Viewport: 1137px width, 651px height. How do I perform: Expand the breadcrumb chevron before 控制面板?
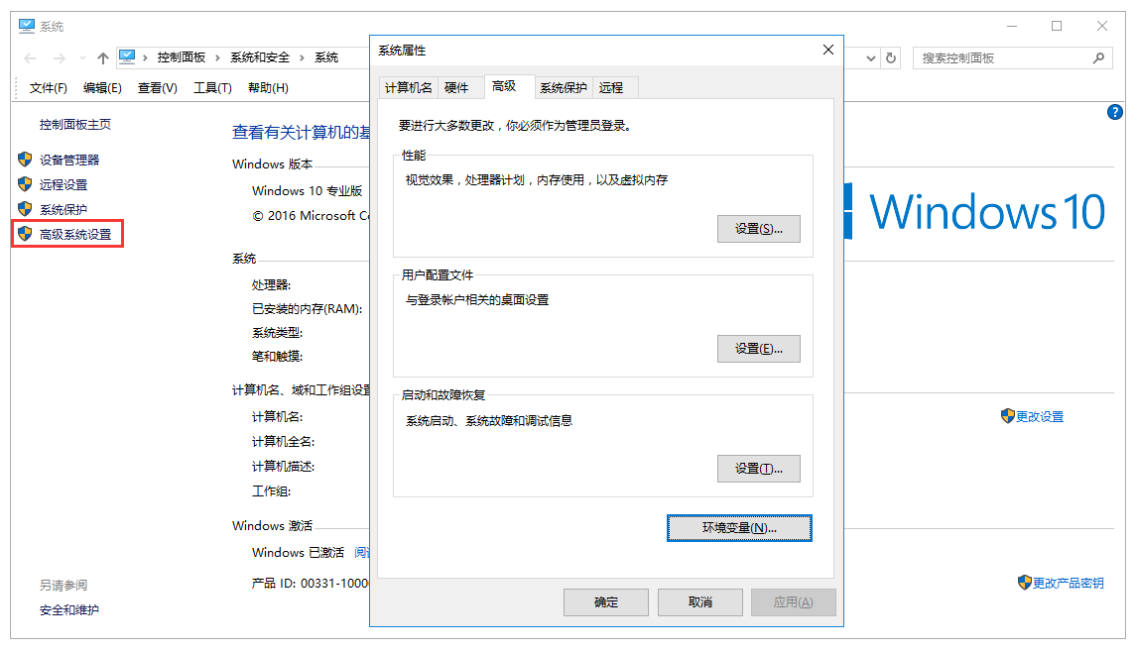(x=145, y=57)
